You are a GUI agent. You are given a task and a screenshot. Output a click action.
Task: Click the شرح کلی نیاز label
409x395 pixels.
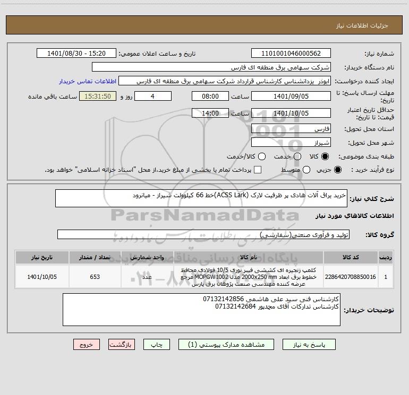coord(372,199)
